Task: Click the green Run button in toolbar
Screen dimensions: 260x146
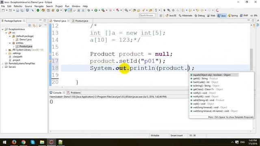Action: pos(96,11)
